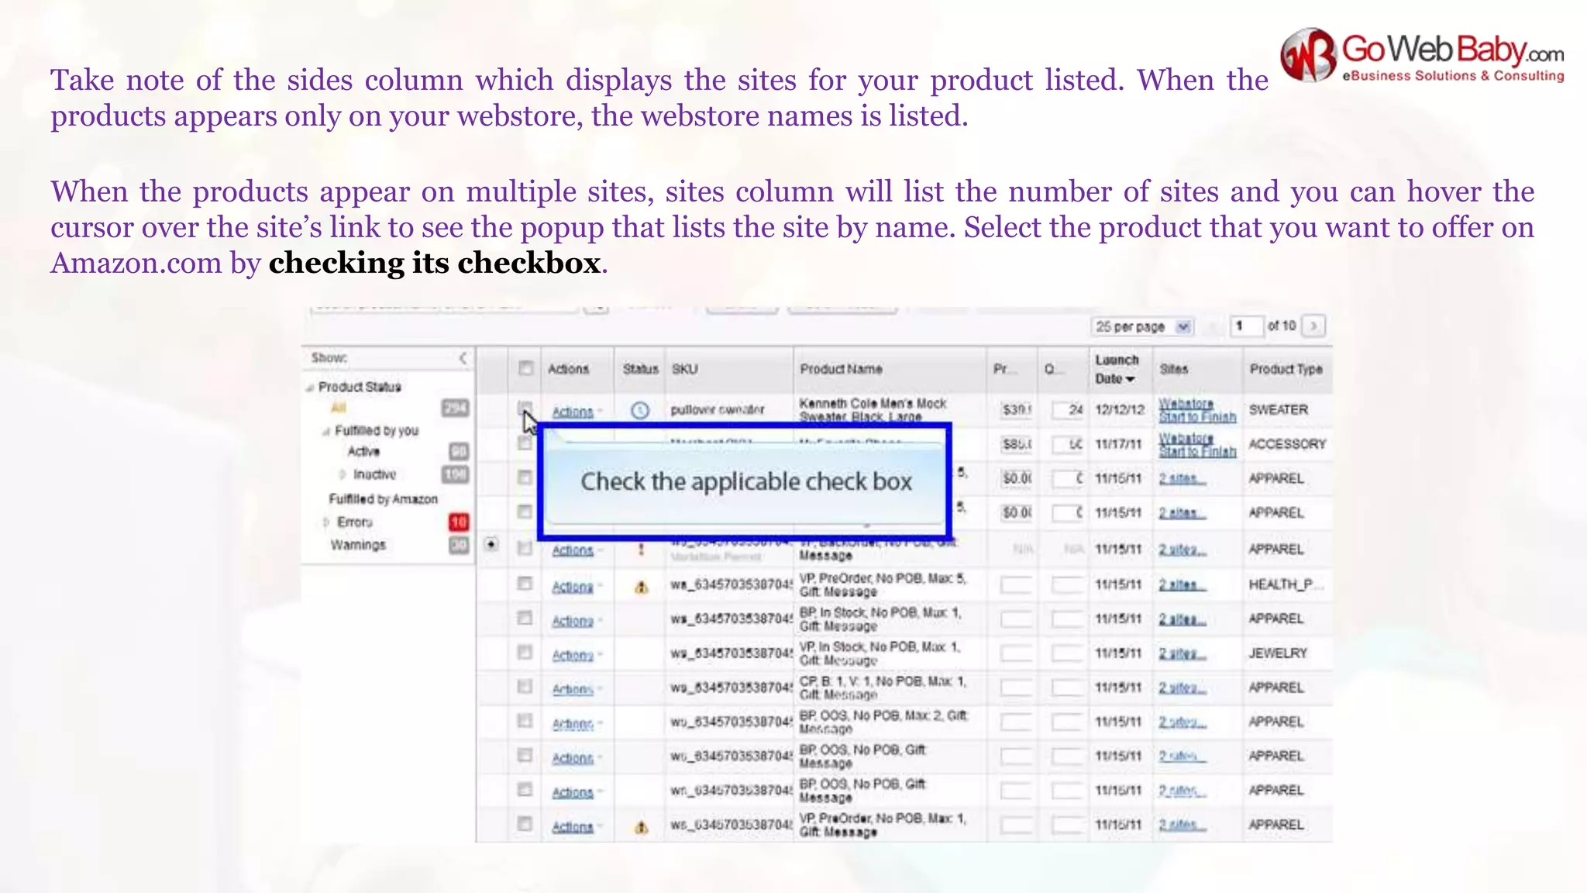Screen dimensions: 1587x893
Task: Click the Active count badge
Action: click(459, 451)
